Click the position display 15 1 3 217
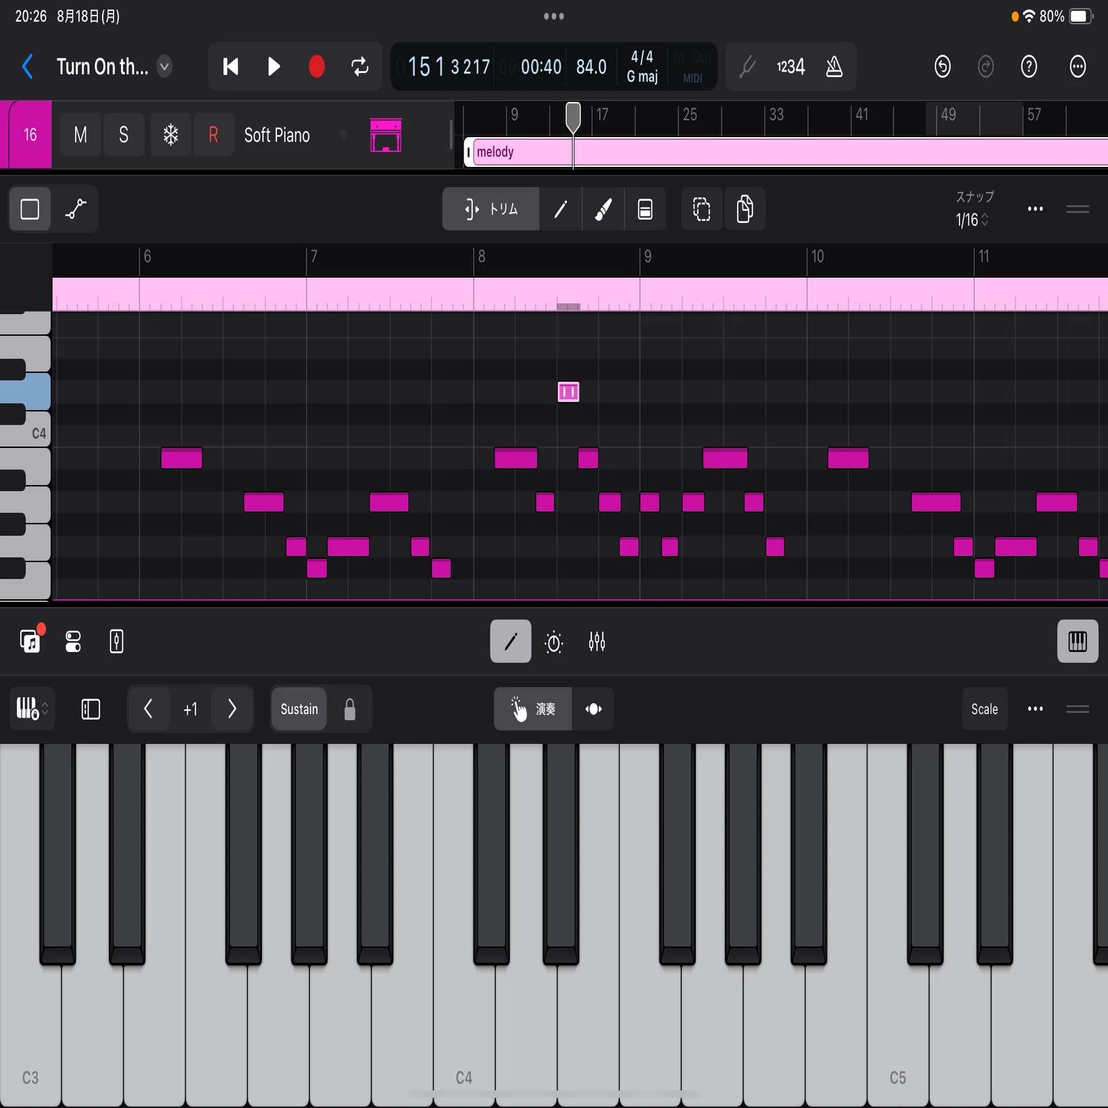The image size is (1108, 1108). (x=449, y=67)
